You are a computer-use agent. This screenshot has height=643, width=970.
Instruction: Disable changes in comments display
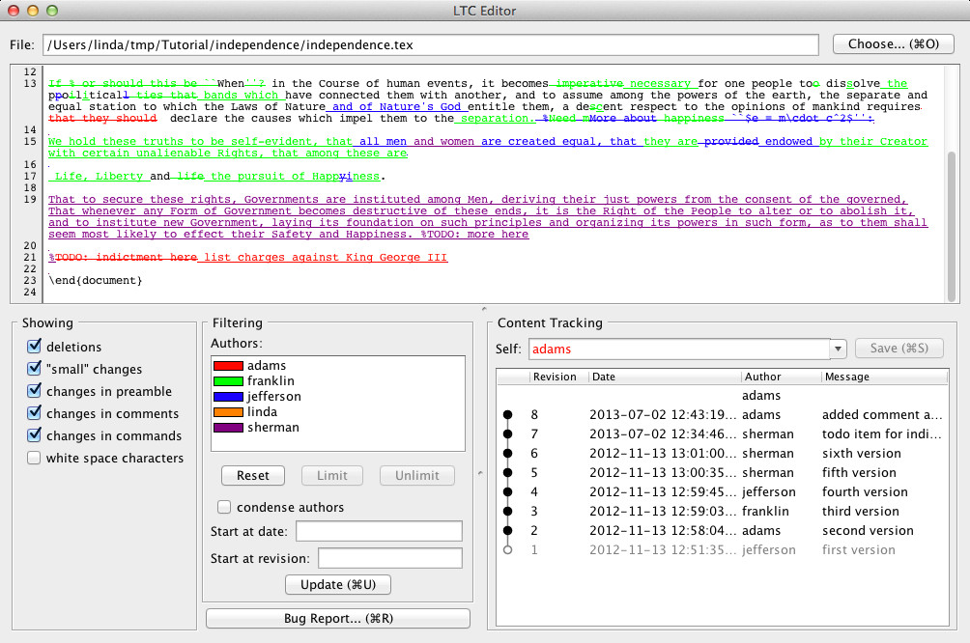[x=34, y=413]
